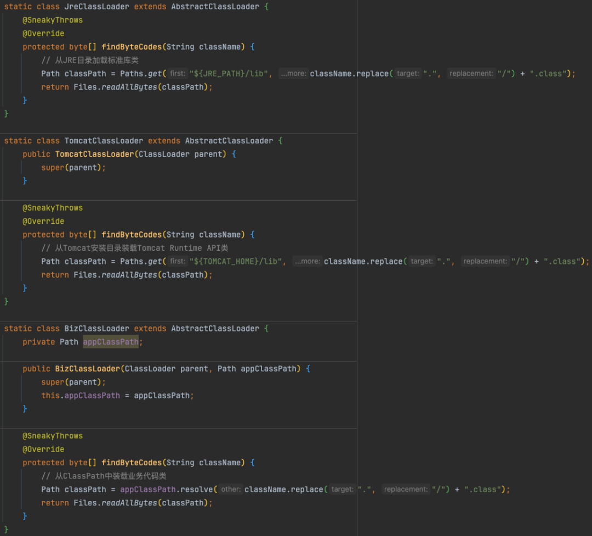Click the BizClassLoader name in class declaration

[96, 329]
